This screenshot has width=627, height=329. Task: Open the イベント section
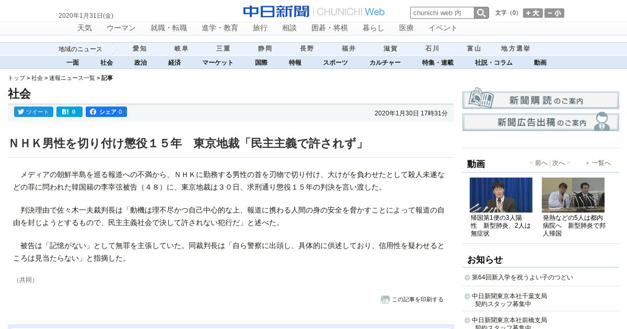[x=443, y=28]
